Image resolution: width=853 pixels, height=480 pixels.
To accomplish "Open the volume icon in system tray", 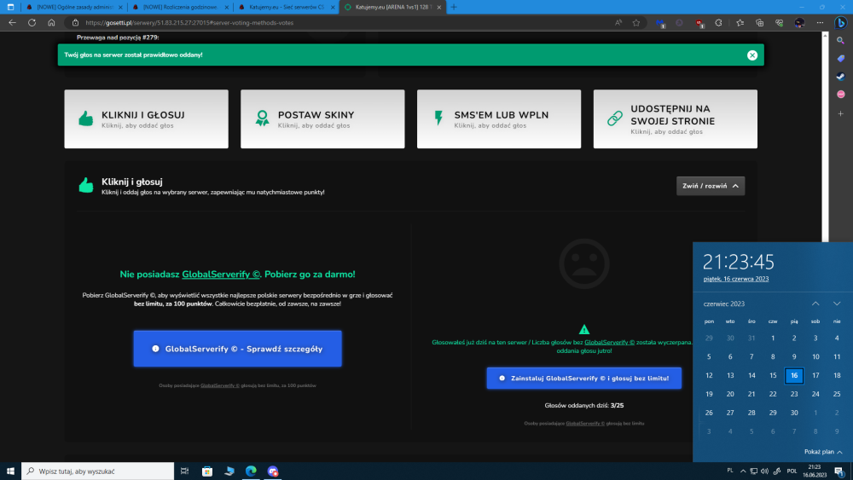I will pyautogui.click(x=764, y=471).
